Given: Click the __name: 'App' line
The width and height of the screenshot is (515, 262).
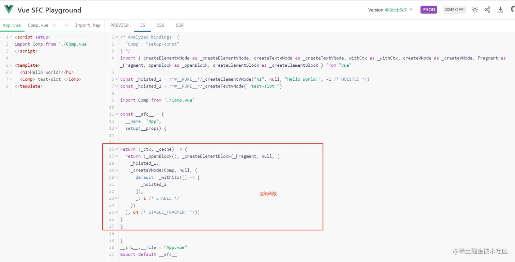Looking at the screenshot, I should tap(143, 121).
